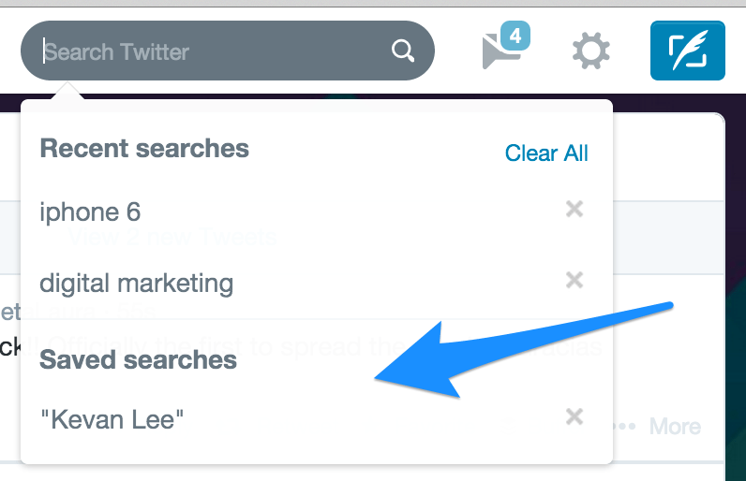The image size is (746, 481).
Task: Run the saved search "Kevan Lee"
Action: tap(112, 418)
